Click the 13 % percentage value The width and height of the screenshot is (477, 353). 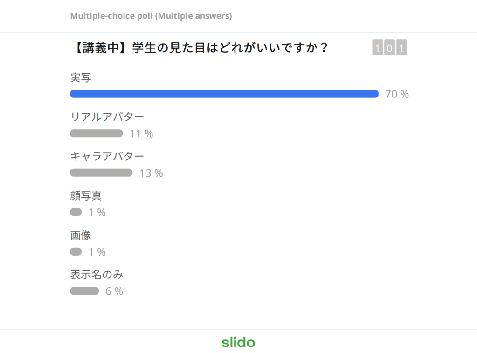click(151, 173)
